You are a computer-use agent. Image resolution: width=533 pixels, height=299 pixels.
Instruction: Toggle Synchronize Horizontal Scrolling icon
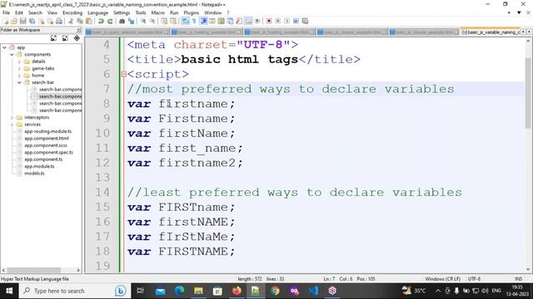pyautogui.click(x=173, y=21)
